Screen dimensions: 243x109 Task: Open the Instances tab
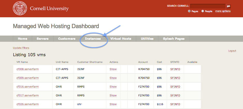93,39
